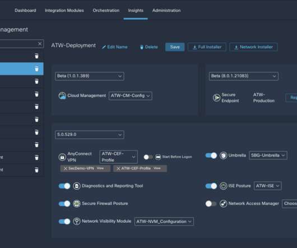Screen dimensions: 297x248
Task: Click the Umbrella shield icon
Action: click(x=224, y=155)
